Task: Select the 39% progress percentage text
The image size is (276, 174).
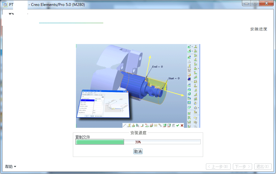Action: click(x=138, y=142)
